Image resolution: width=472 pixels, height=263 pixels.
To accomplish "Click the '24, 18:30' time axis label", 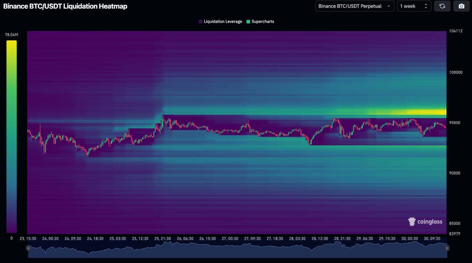I will [x=95, y=239].
